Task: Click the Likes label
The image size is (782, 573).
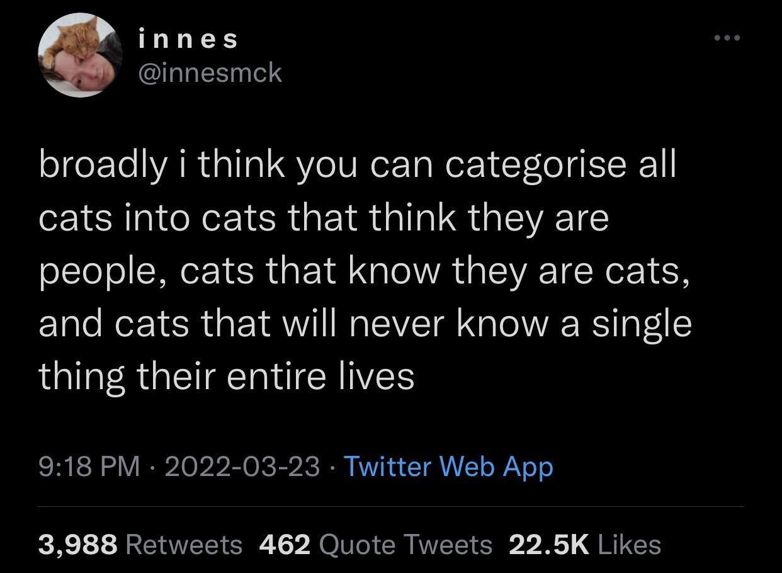Action: click(x=630, y=544)
